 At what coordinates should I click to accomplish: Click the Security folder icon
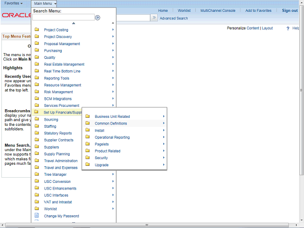click(87, 157)
